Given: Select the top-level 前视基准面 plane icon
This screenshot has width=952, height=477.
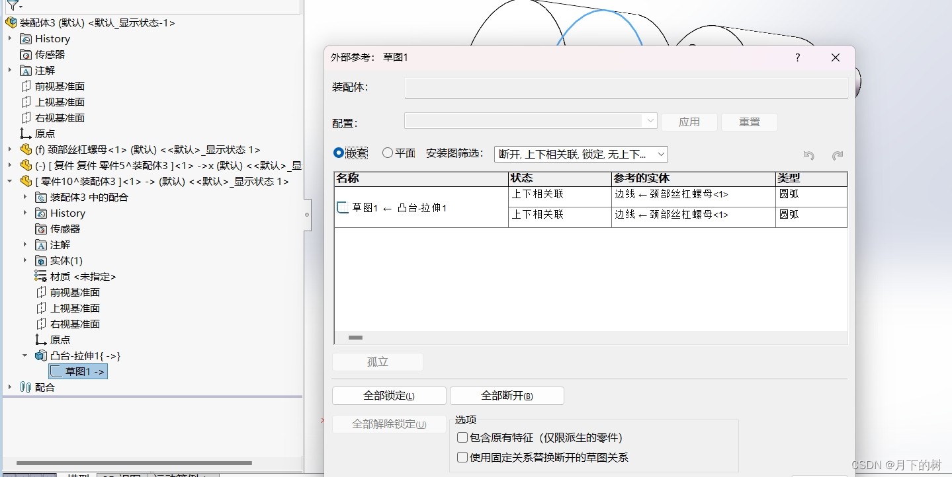Looking at the screenshot, I should [x=26, y=86].
